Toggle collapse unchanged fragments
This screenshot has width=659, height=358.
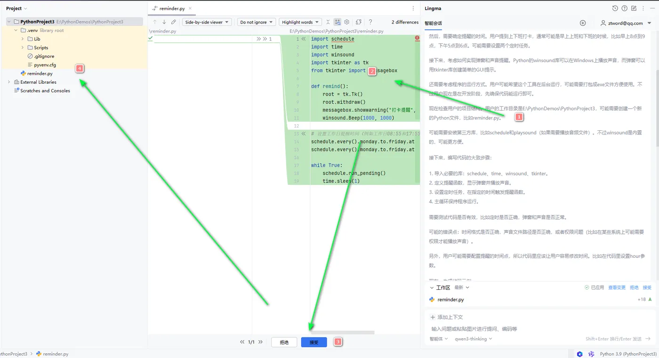328,22
